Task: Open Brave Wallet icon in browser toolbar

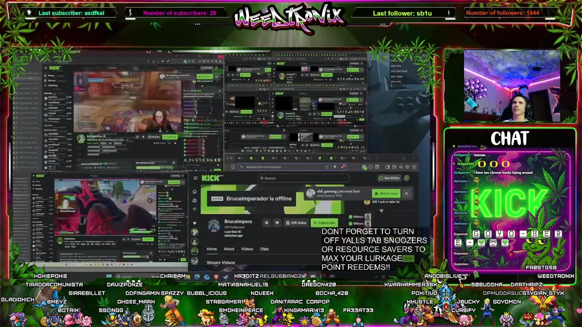Action: pyautogui.click(x=394, y=167)
